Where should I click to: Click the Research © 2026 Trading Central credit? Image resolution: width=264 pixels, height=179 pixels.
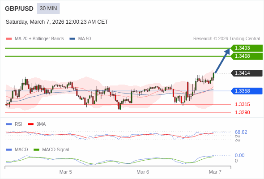coord(226,39)
